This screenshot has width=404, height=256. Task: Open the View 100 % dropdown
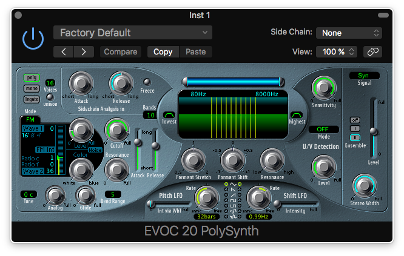click(337, 51)
